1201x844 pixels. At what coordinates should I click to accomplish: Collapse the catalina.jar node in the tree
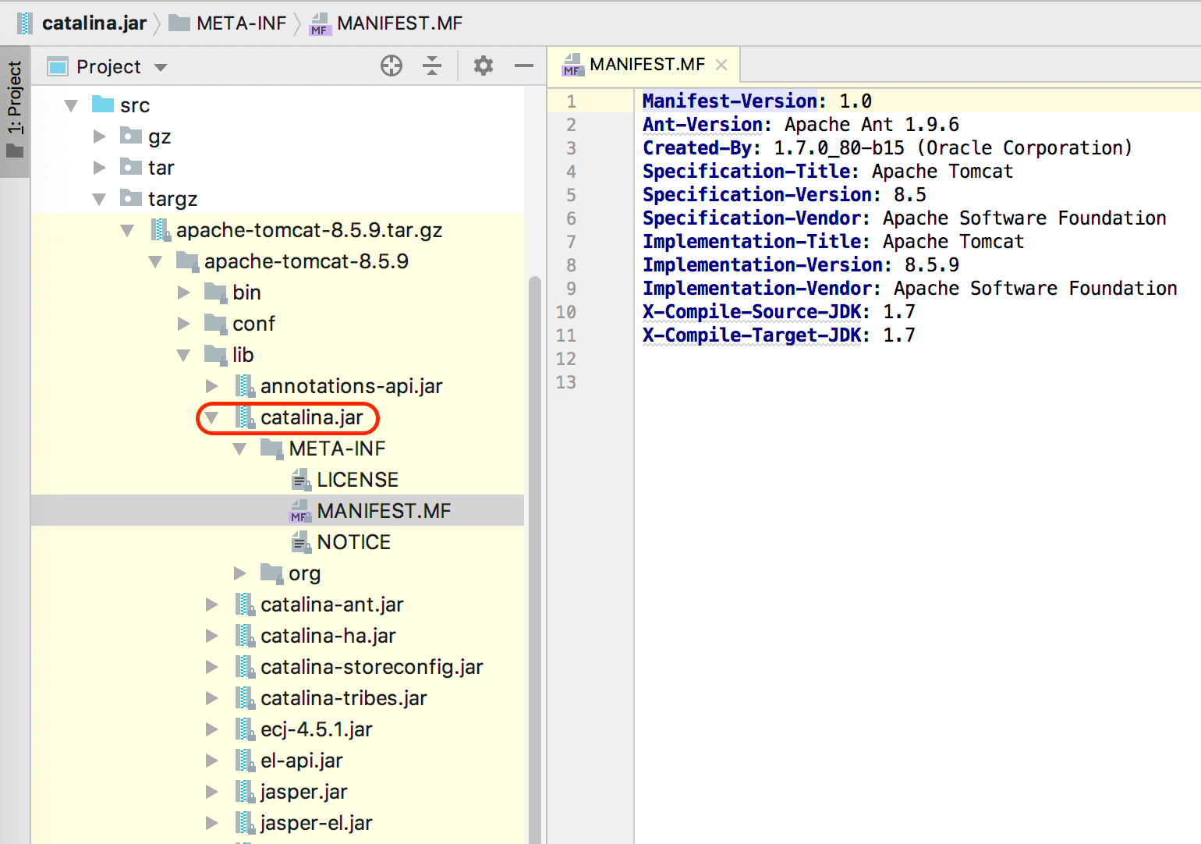click(x=212, y=417)
